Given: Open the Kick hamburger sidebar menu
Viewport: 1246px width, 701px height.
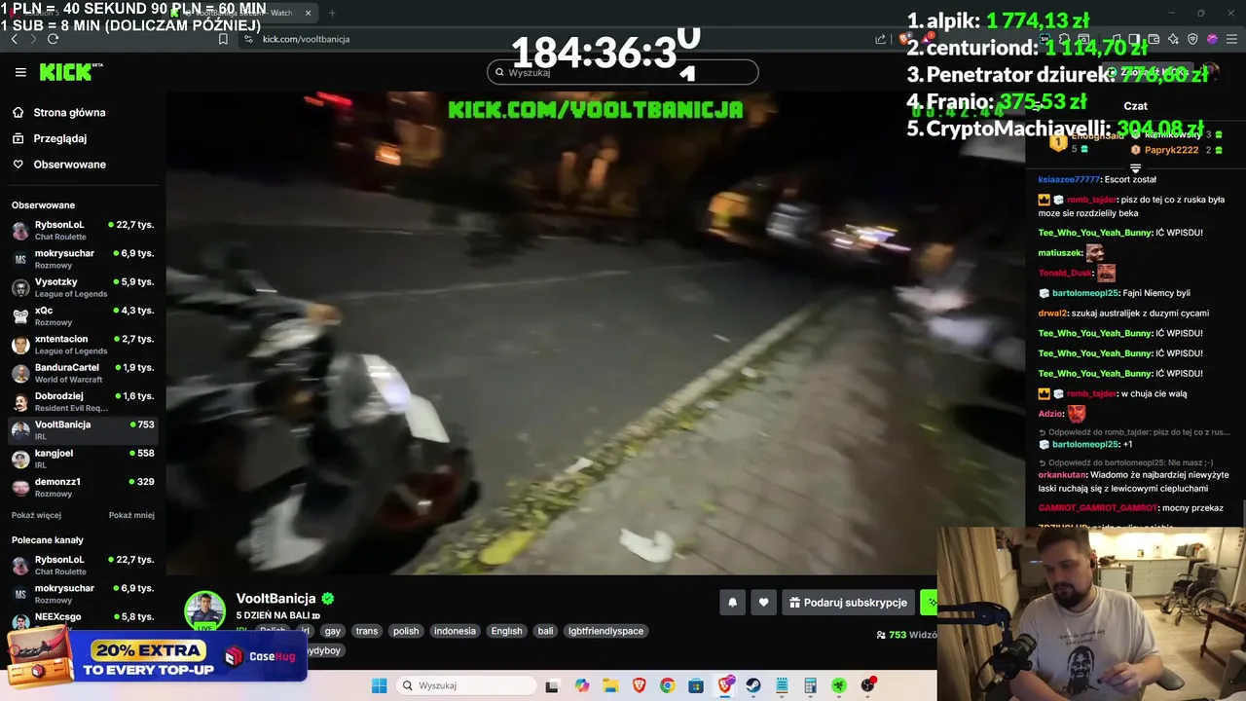Looking at the screenshot, I should pyautogui.click(x=20, y=72).
